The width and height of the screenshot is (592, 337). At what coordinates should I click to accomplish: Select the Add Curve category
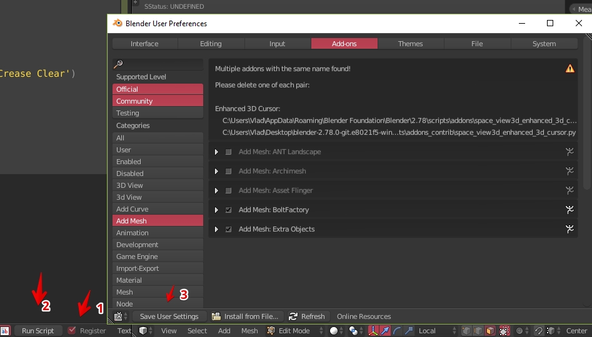coord(158,209)
